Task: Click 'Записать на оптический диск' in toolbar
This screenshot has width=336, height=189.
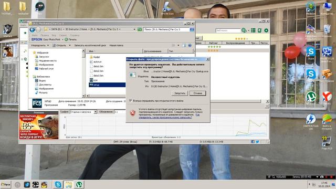Action: coord(90,46)
